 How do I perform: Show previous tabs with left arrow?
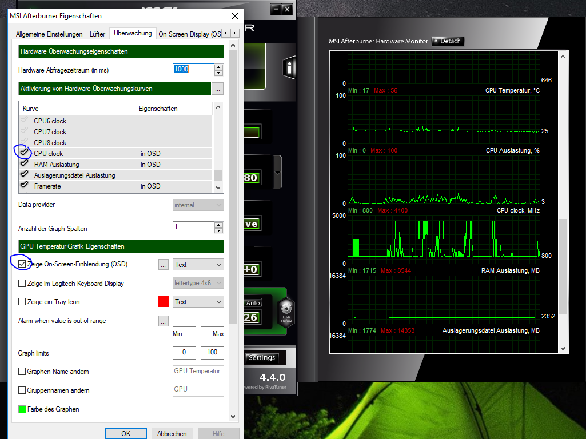(226, 33)
